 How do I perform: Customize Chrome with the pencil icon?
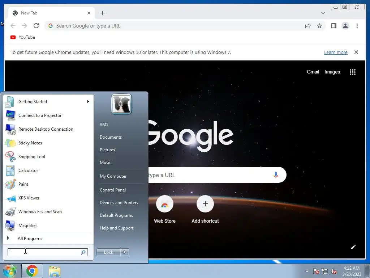click(353, 247)
